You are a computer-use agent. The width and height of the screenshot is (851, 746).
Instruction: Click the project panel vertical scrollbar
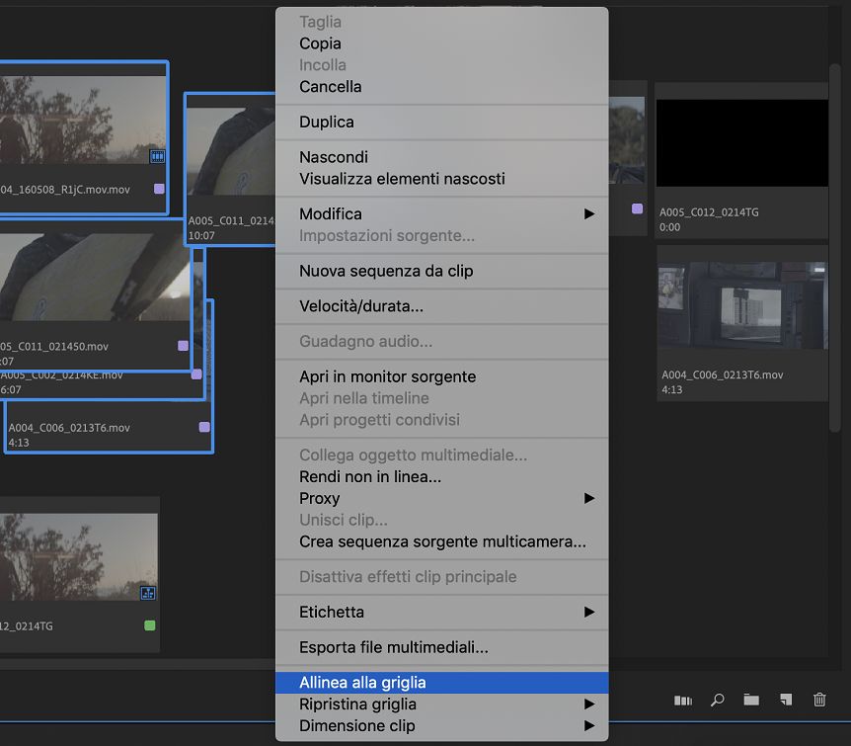835,247
